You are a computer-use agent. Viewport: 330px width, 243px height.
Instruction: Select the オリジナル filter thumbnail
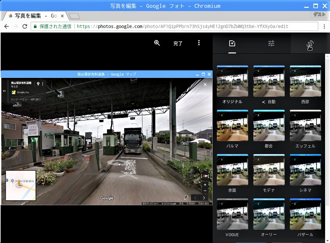click(232, 81)
